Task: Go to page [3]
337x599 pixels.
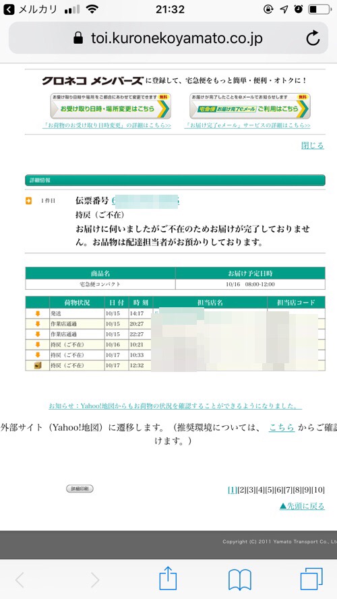Action: click(x=251, y=490)
